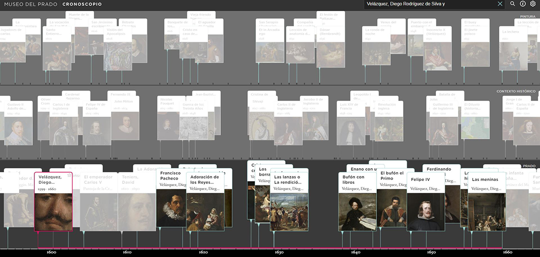Jump to year 1630 on timeline
The width and height of the screenshot is (540, 257).
279,253
